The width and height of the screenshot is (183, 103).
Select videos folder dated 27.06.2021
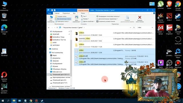coord(115,34)
